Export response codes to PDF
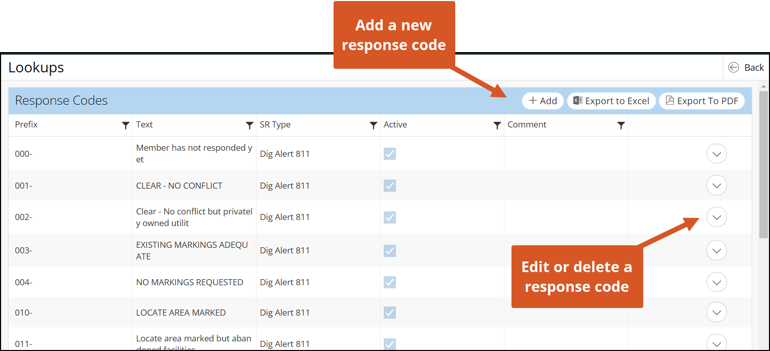This screenshot has width=770, height=351. pos(702,101)
